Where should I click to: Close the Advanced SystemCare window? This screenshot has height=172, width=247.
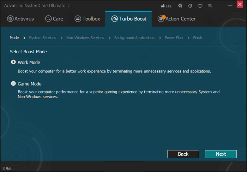click(240, 4)
